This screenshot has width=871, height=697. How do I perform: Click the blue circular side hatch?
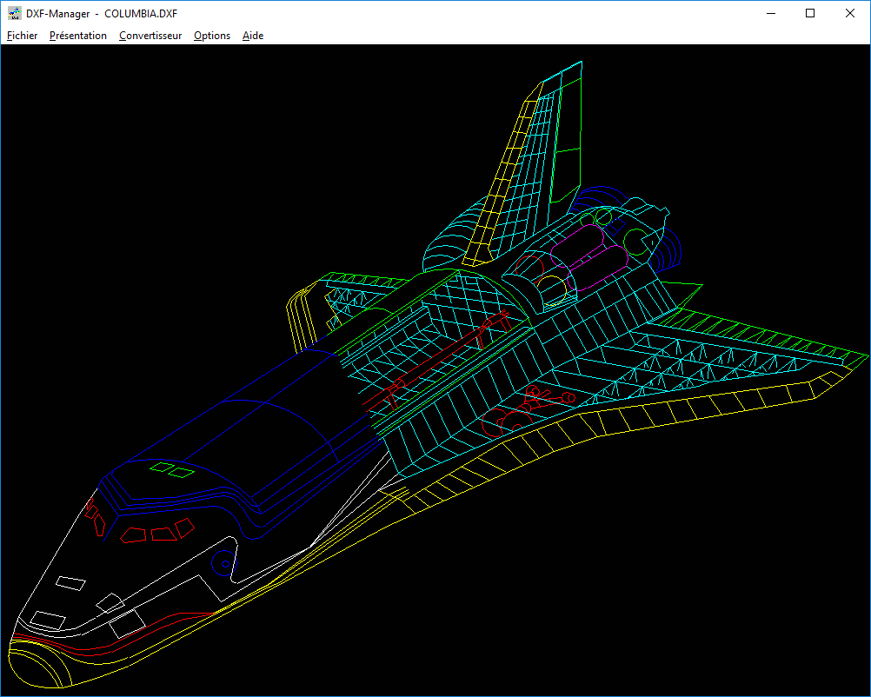point(224,563)
